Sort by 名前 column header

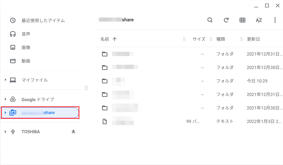point(105,39)
